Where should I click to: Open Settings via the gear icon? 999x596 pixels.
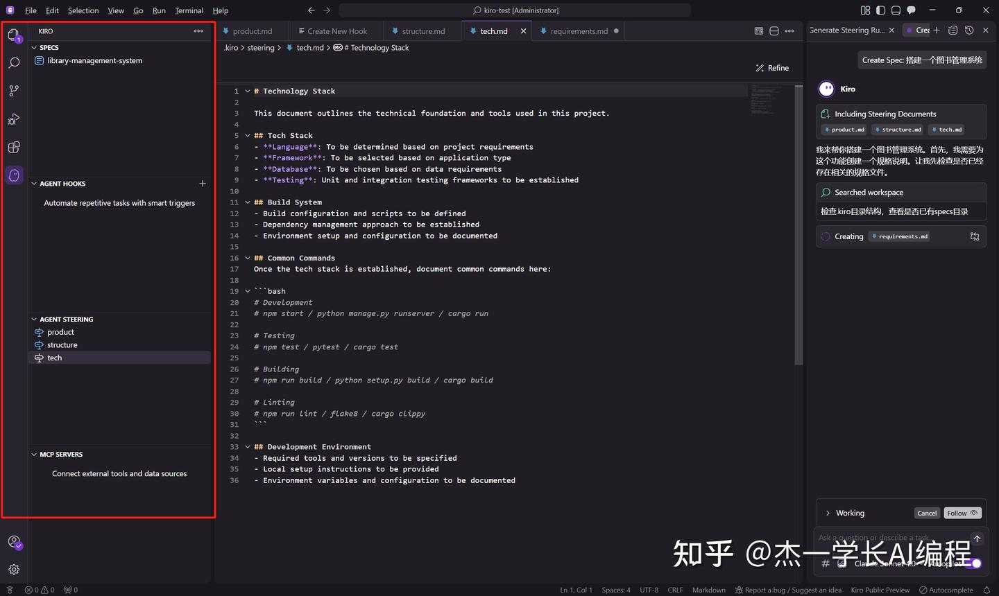[14, 569]
